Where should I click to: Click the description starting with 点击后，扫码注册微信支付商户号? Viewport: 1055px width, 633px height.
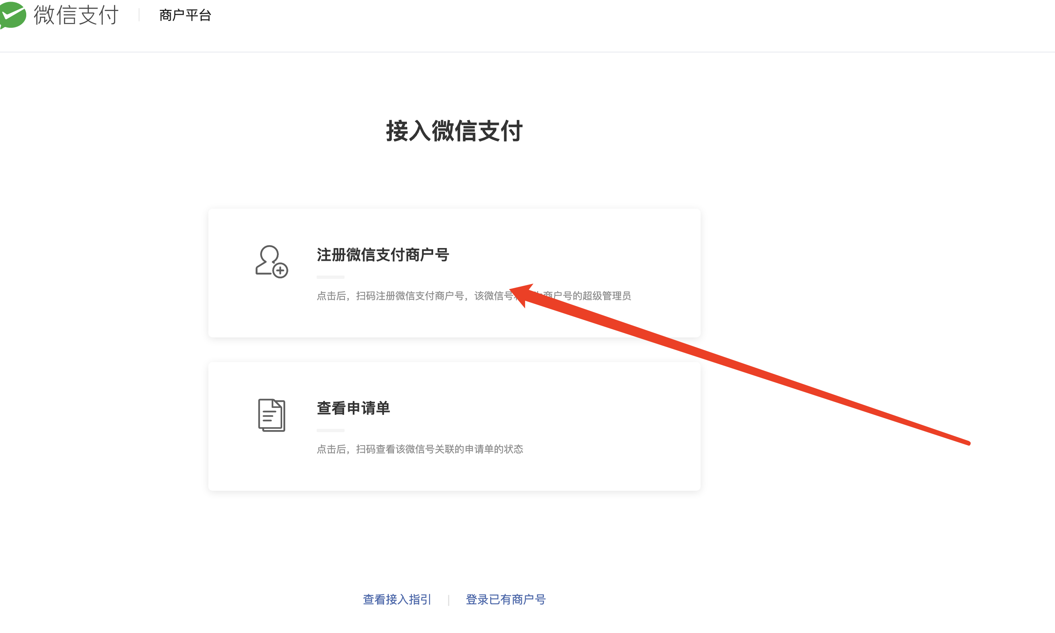click(x=474, y=296)
